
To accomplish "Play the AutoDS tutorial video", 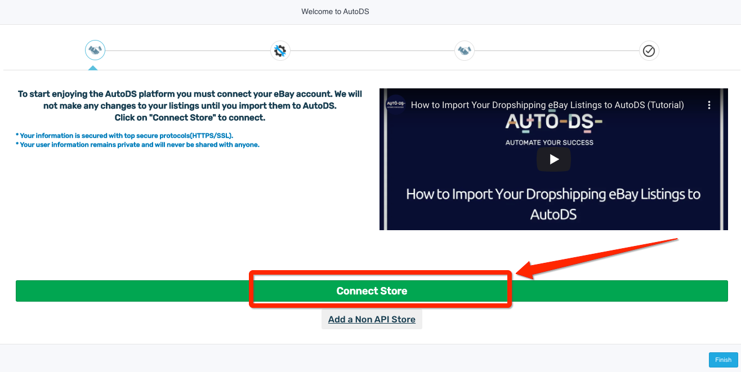I will pyautogui.click(x=553, y=159).
